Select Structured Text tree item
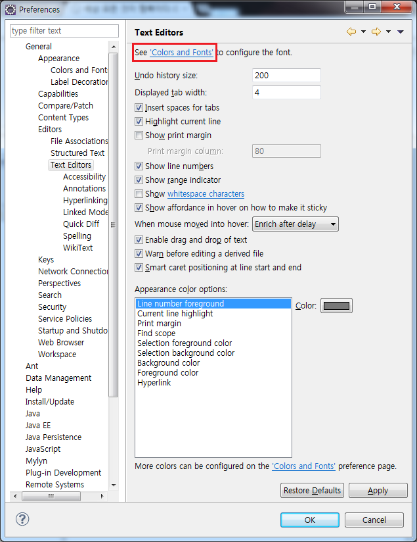 [77, 153]
